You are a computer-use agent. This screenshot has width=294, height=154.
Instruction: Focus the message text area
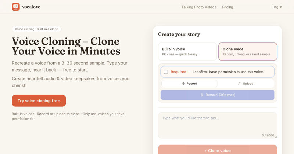pos(218,125)
